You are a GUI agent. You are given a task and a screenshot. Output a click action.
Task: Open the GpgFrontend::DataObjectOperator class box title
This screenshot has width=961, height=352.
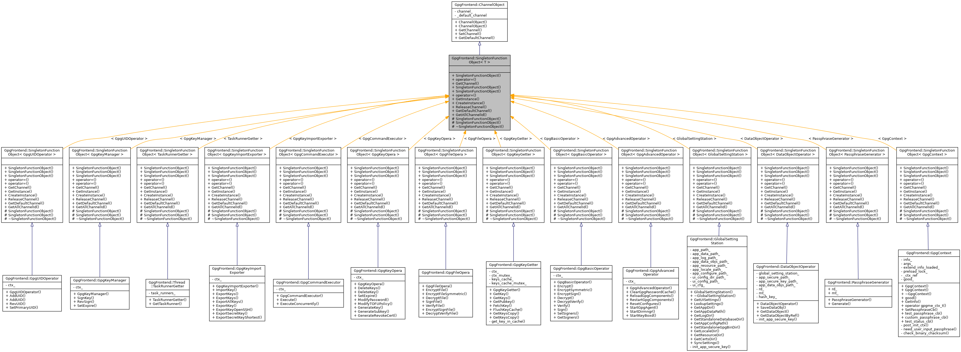[786, 267]
